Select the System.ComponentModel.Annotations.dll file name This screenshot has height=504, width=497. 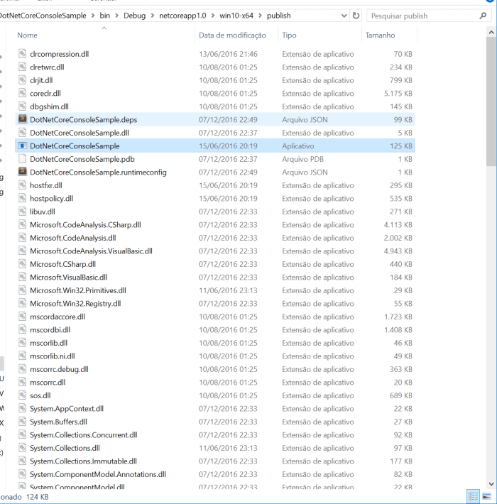point(98,474)
